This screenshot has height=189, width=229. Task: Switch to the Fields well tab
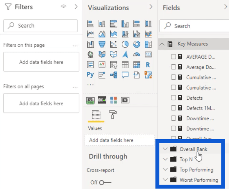pyautogui.click(x=96, y=115)
